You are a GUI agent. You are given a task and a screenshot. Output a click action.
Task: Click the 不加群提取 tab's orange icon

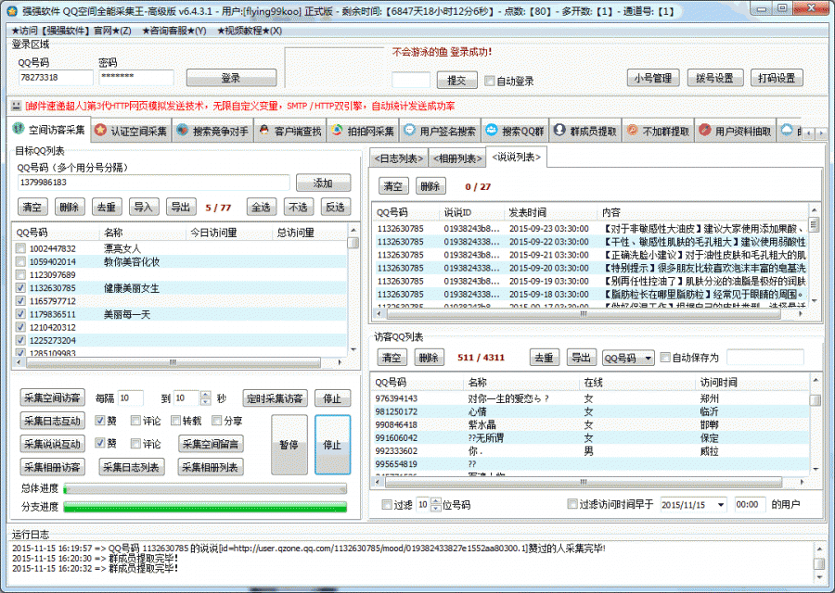[632, 130]
